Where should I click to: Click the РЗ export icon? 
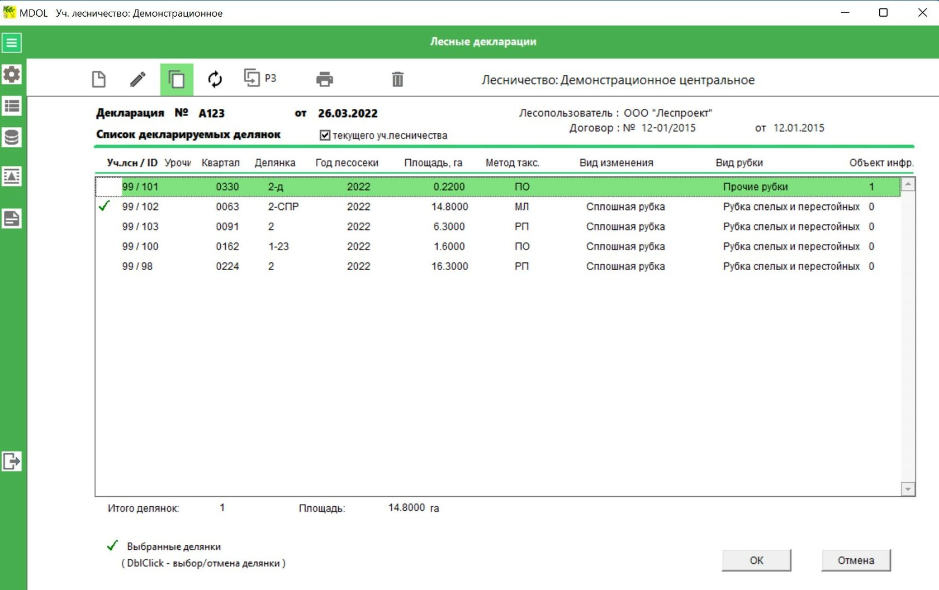(260, 78)
